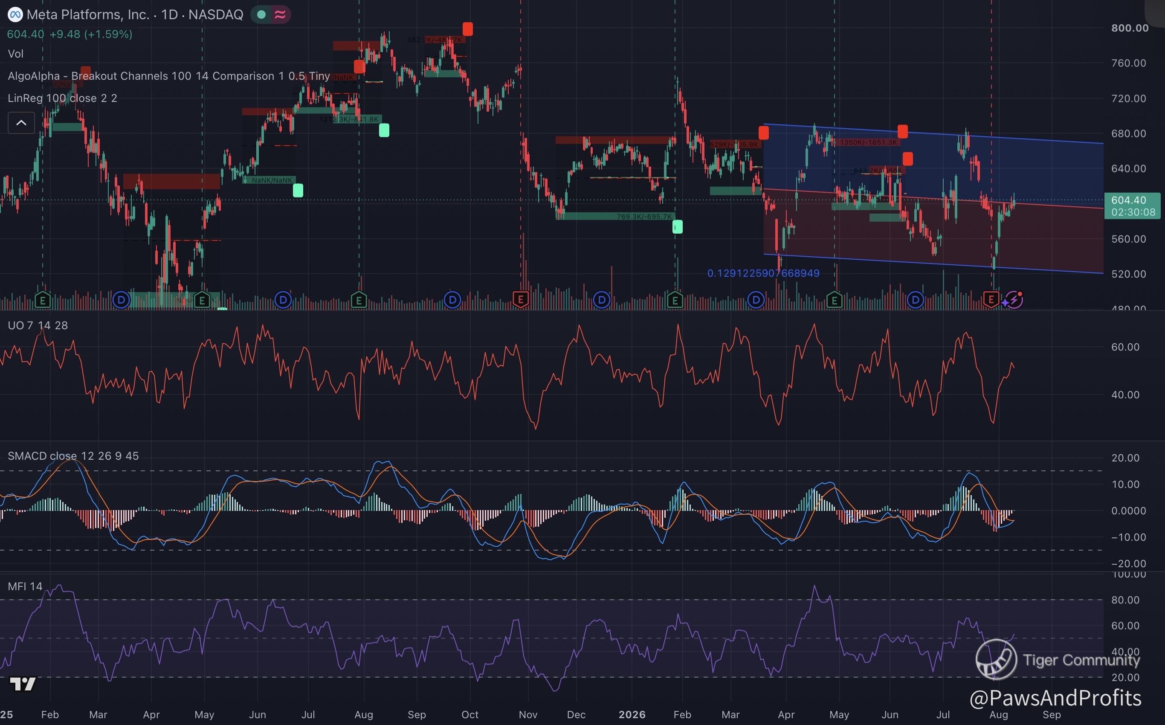
Task: Open the symbol title Meta Platforms, Inc. 1D NASDAQ
Action: (135, 15)
